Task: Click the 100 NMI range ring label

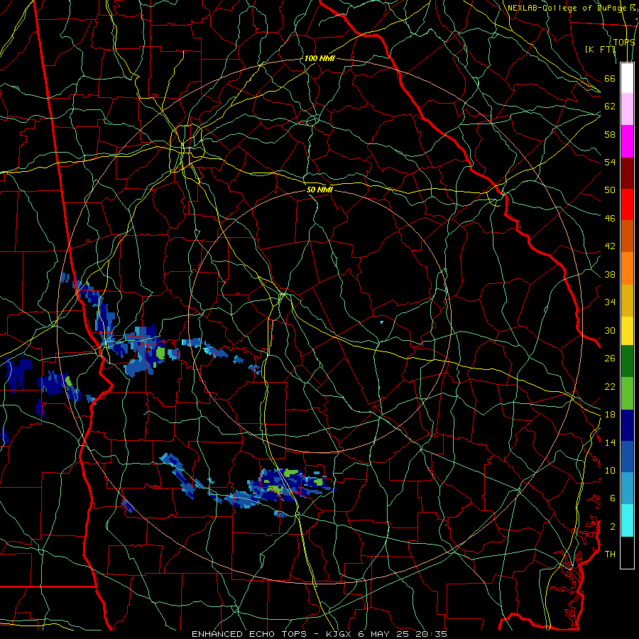Action: point(319,58)
